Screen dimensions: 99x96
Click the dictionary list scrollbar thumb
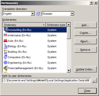tap(69, 33)
